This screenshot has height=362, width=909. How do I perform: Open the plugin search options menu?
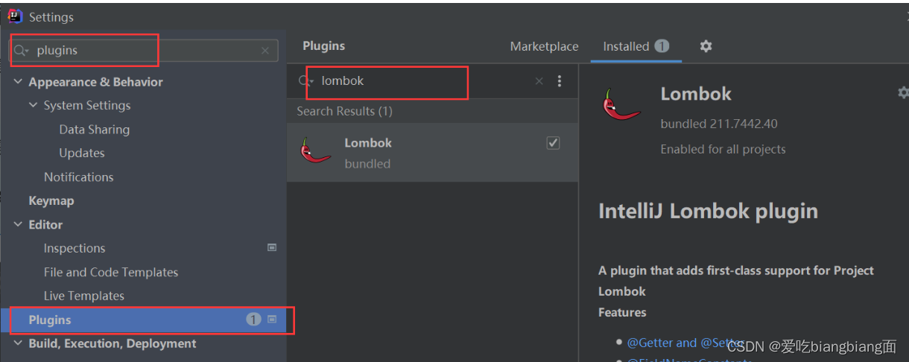pyautogui.click(x=560, y=81)
